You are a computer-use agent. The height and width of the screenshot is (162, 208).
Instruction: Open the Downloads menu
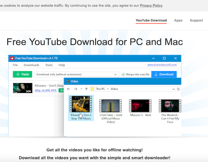pos(31,65)
